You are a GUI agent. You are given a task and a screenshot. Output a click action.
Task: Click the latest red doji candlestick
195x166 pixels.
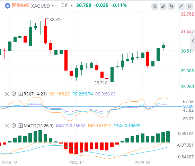click(168, 46)
